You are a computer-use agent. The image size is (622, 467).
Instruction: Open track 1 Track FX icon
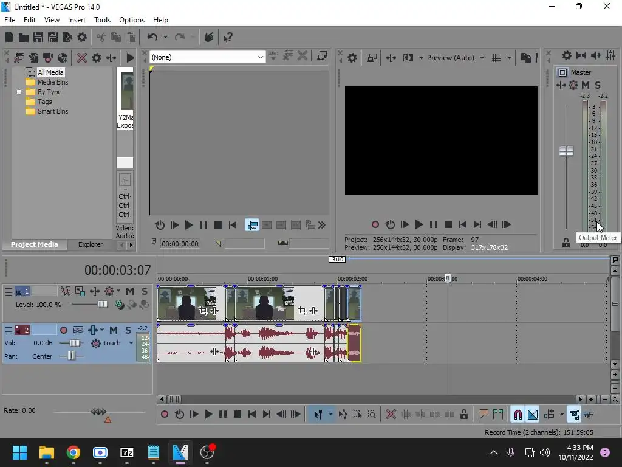click(x=94, y=291)
